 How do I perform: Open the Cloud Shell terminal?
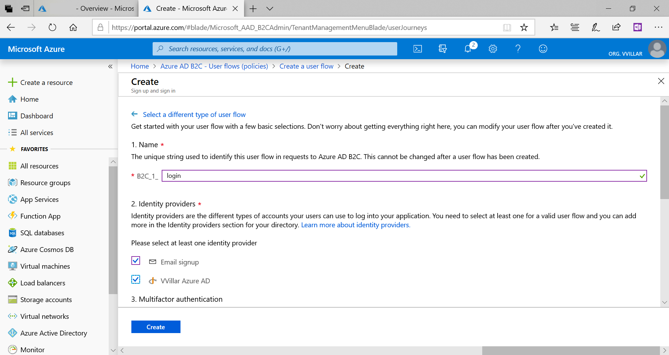point(417,49)
